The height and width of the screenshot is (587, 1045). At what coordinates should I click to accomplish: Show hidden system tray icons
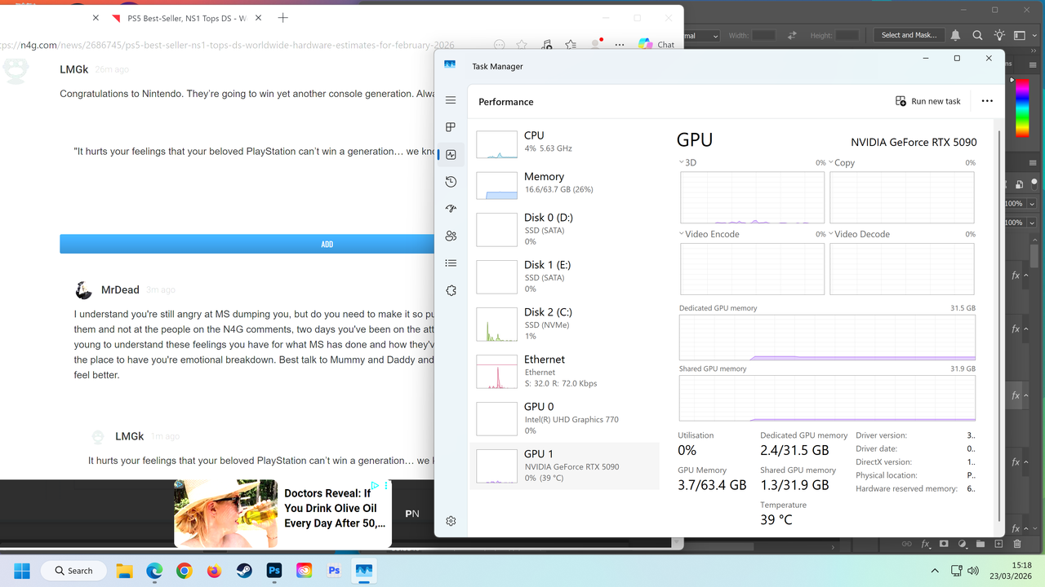(x=935, y=571)
